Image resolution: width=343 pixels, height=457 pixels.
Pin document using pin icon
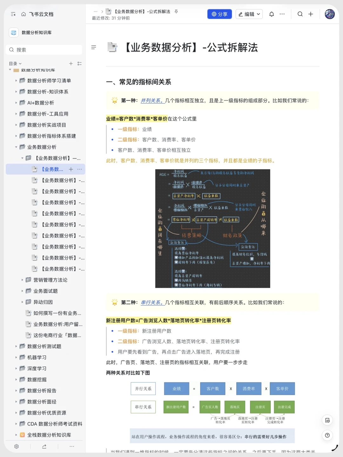click(x=176, y=11)
